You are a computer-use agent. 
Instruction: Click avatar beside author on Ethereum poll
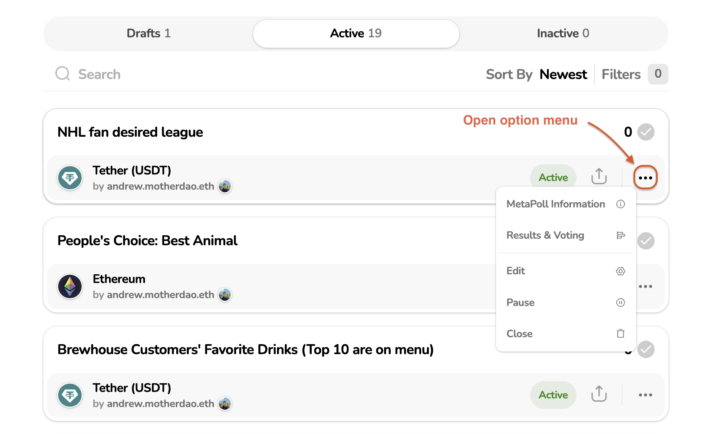(x=225, y=295)
